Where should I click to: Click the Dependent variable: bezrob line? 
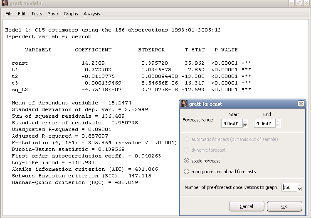[x=48, y=36]
